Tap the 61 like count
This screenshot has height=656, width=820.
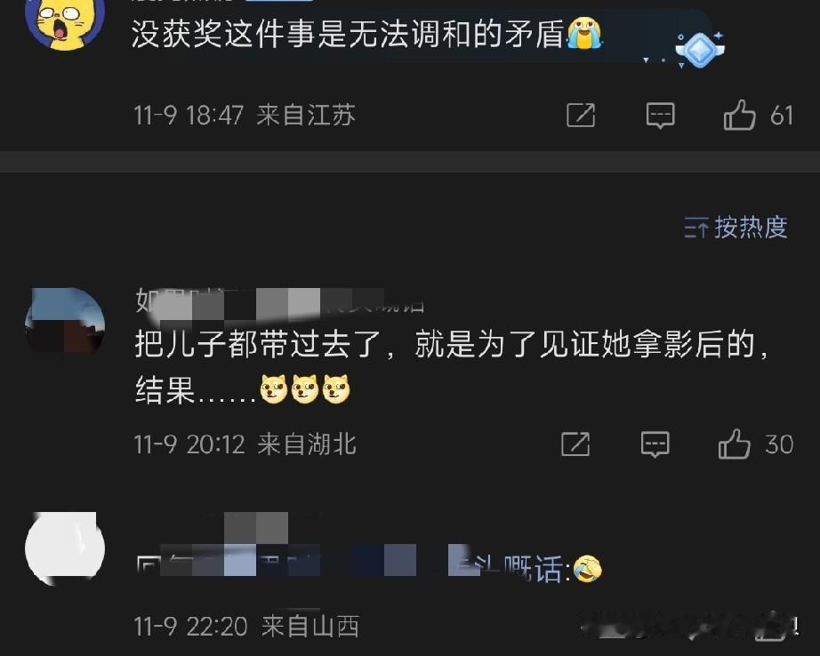[x=782, y=116]
